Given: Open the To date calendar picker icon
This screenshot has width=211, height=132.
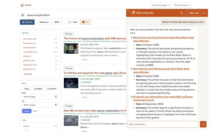Looking at the screenshot, I should pyautogui.click(x=56, y=105).
